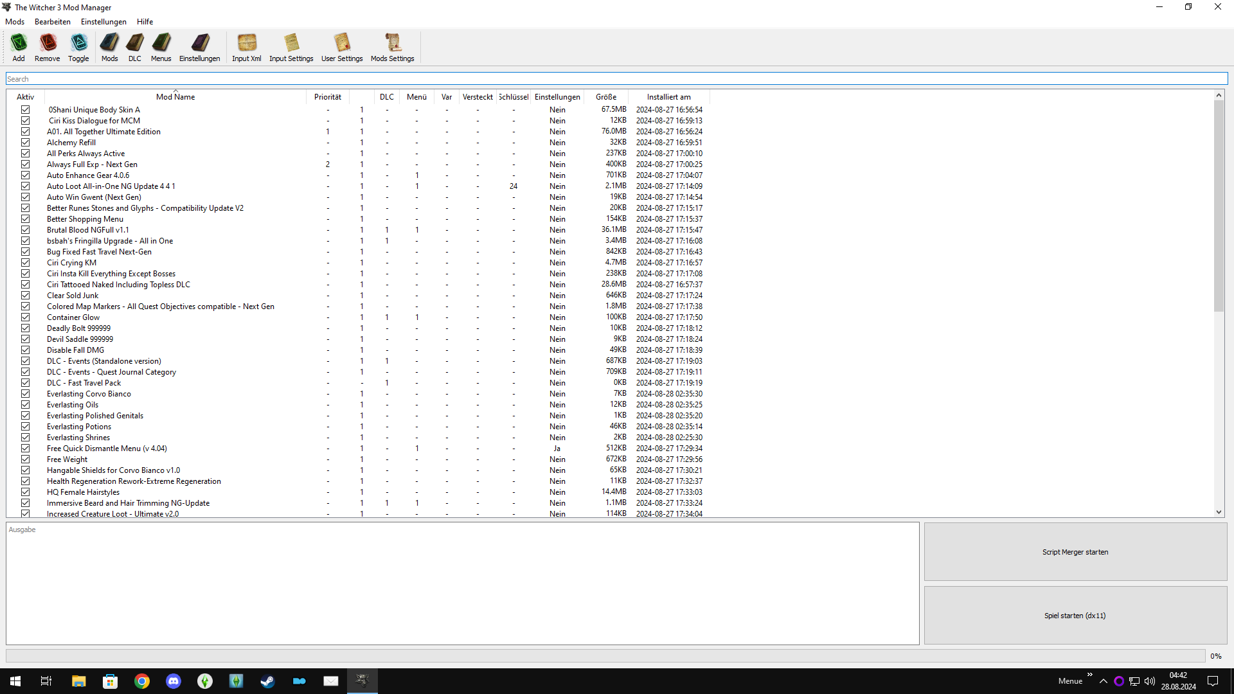Open the Input Xml chest icon
The width and height of the screenshot is (1234, 694).
click(x=247, y=48)
